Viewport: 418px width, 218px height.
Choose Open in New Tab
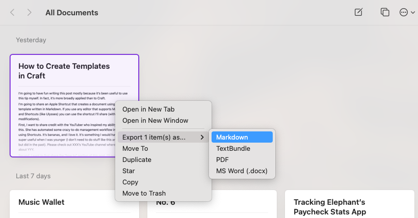[163, 110]
